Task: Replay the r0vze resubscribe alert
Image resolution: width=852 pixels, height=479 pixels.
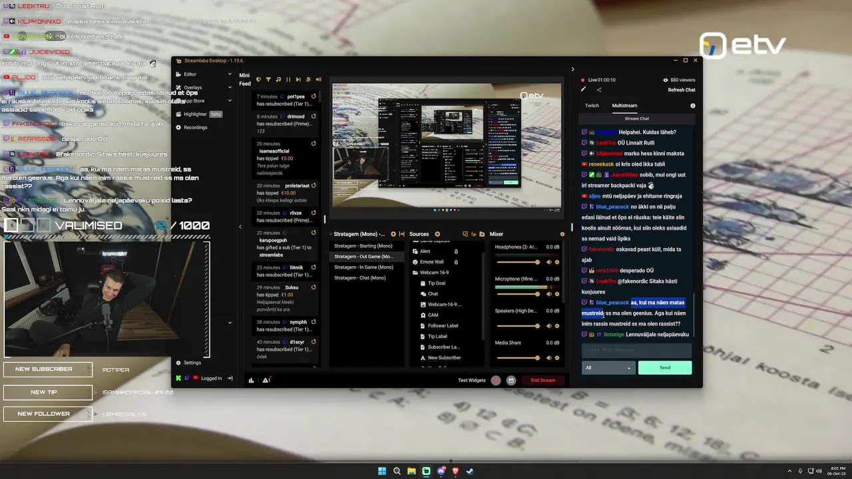Action: coord(314,213)
